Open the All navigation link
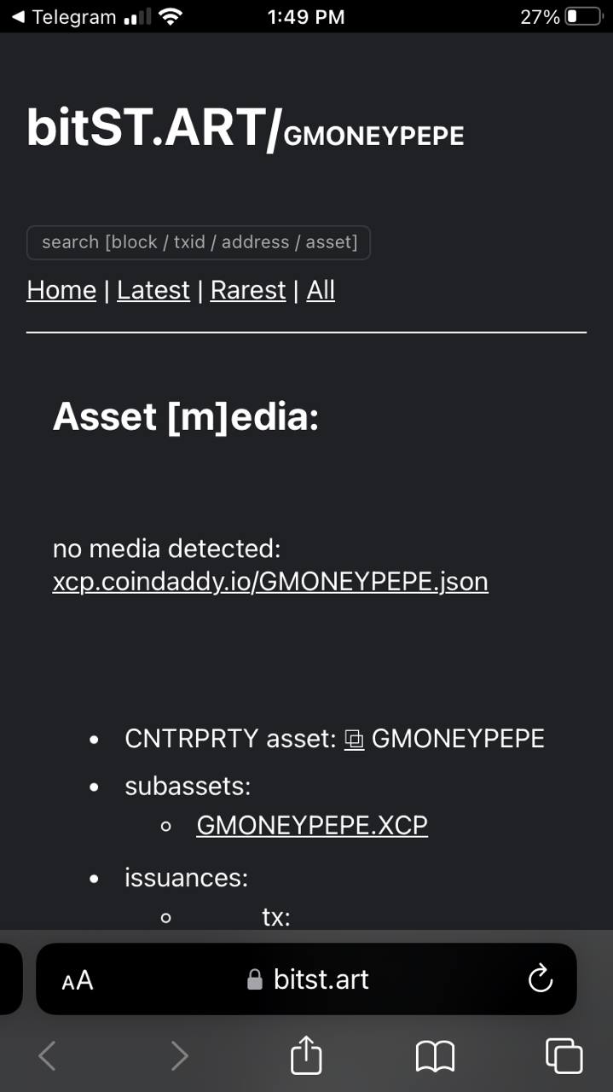Image resolution: width=613 pixels, height=1092 pixels. click(321, 290)
